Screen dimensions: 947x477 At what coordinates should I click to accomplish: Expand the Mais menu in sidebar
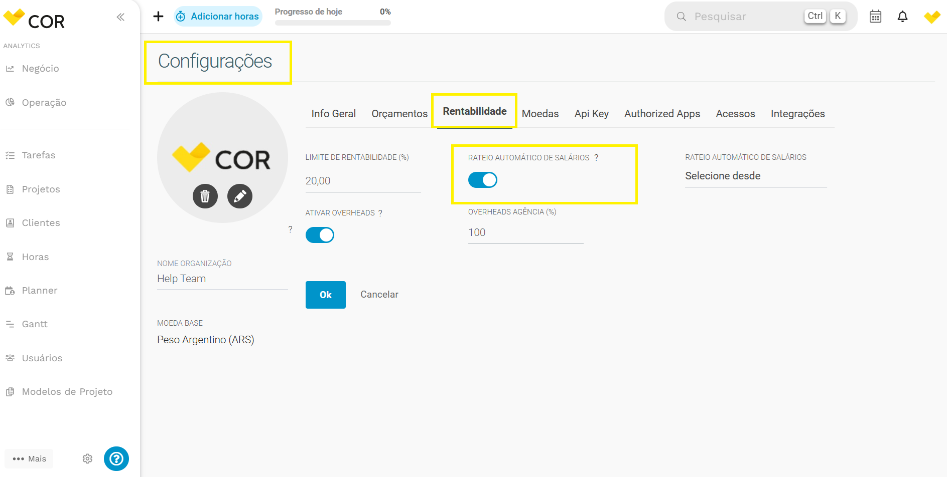click(29, 458)
